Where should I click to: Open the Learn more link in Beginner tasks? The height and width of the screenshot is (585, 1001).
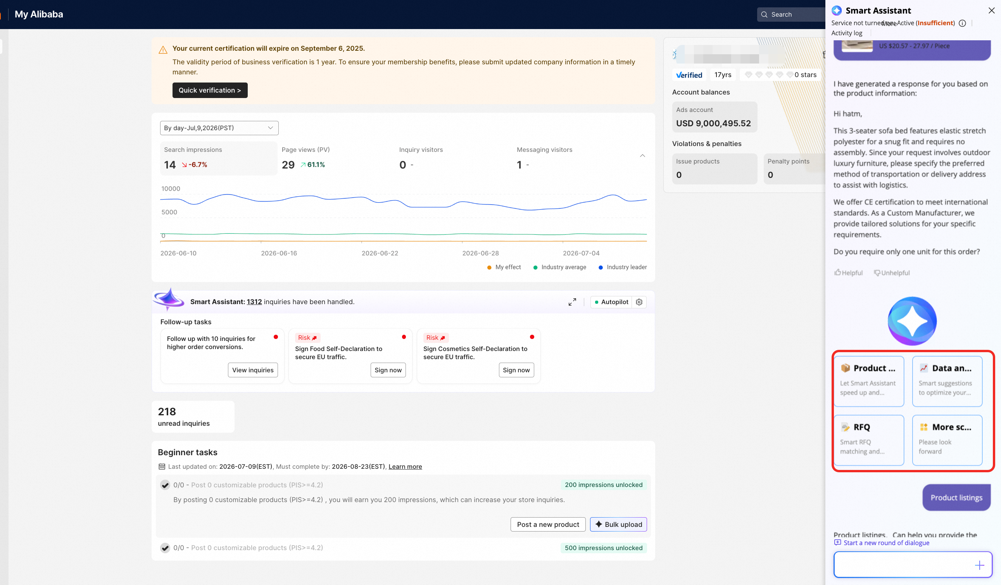coord(405,467)
